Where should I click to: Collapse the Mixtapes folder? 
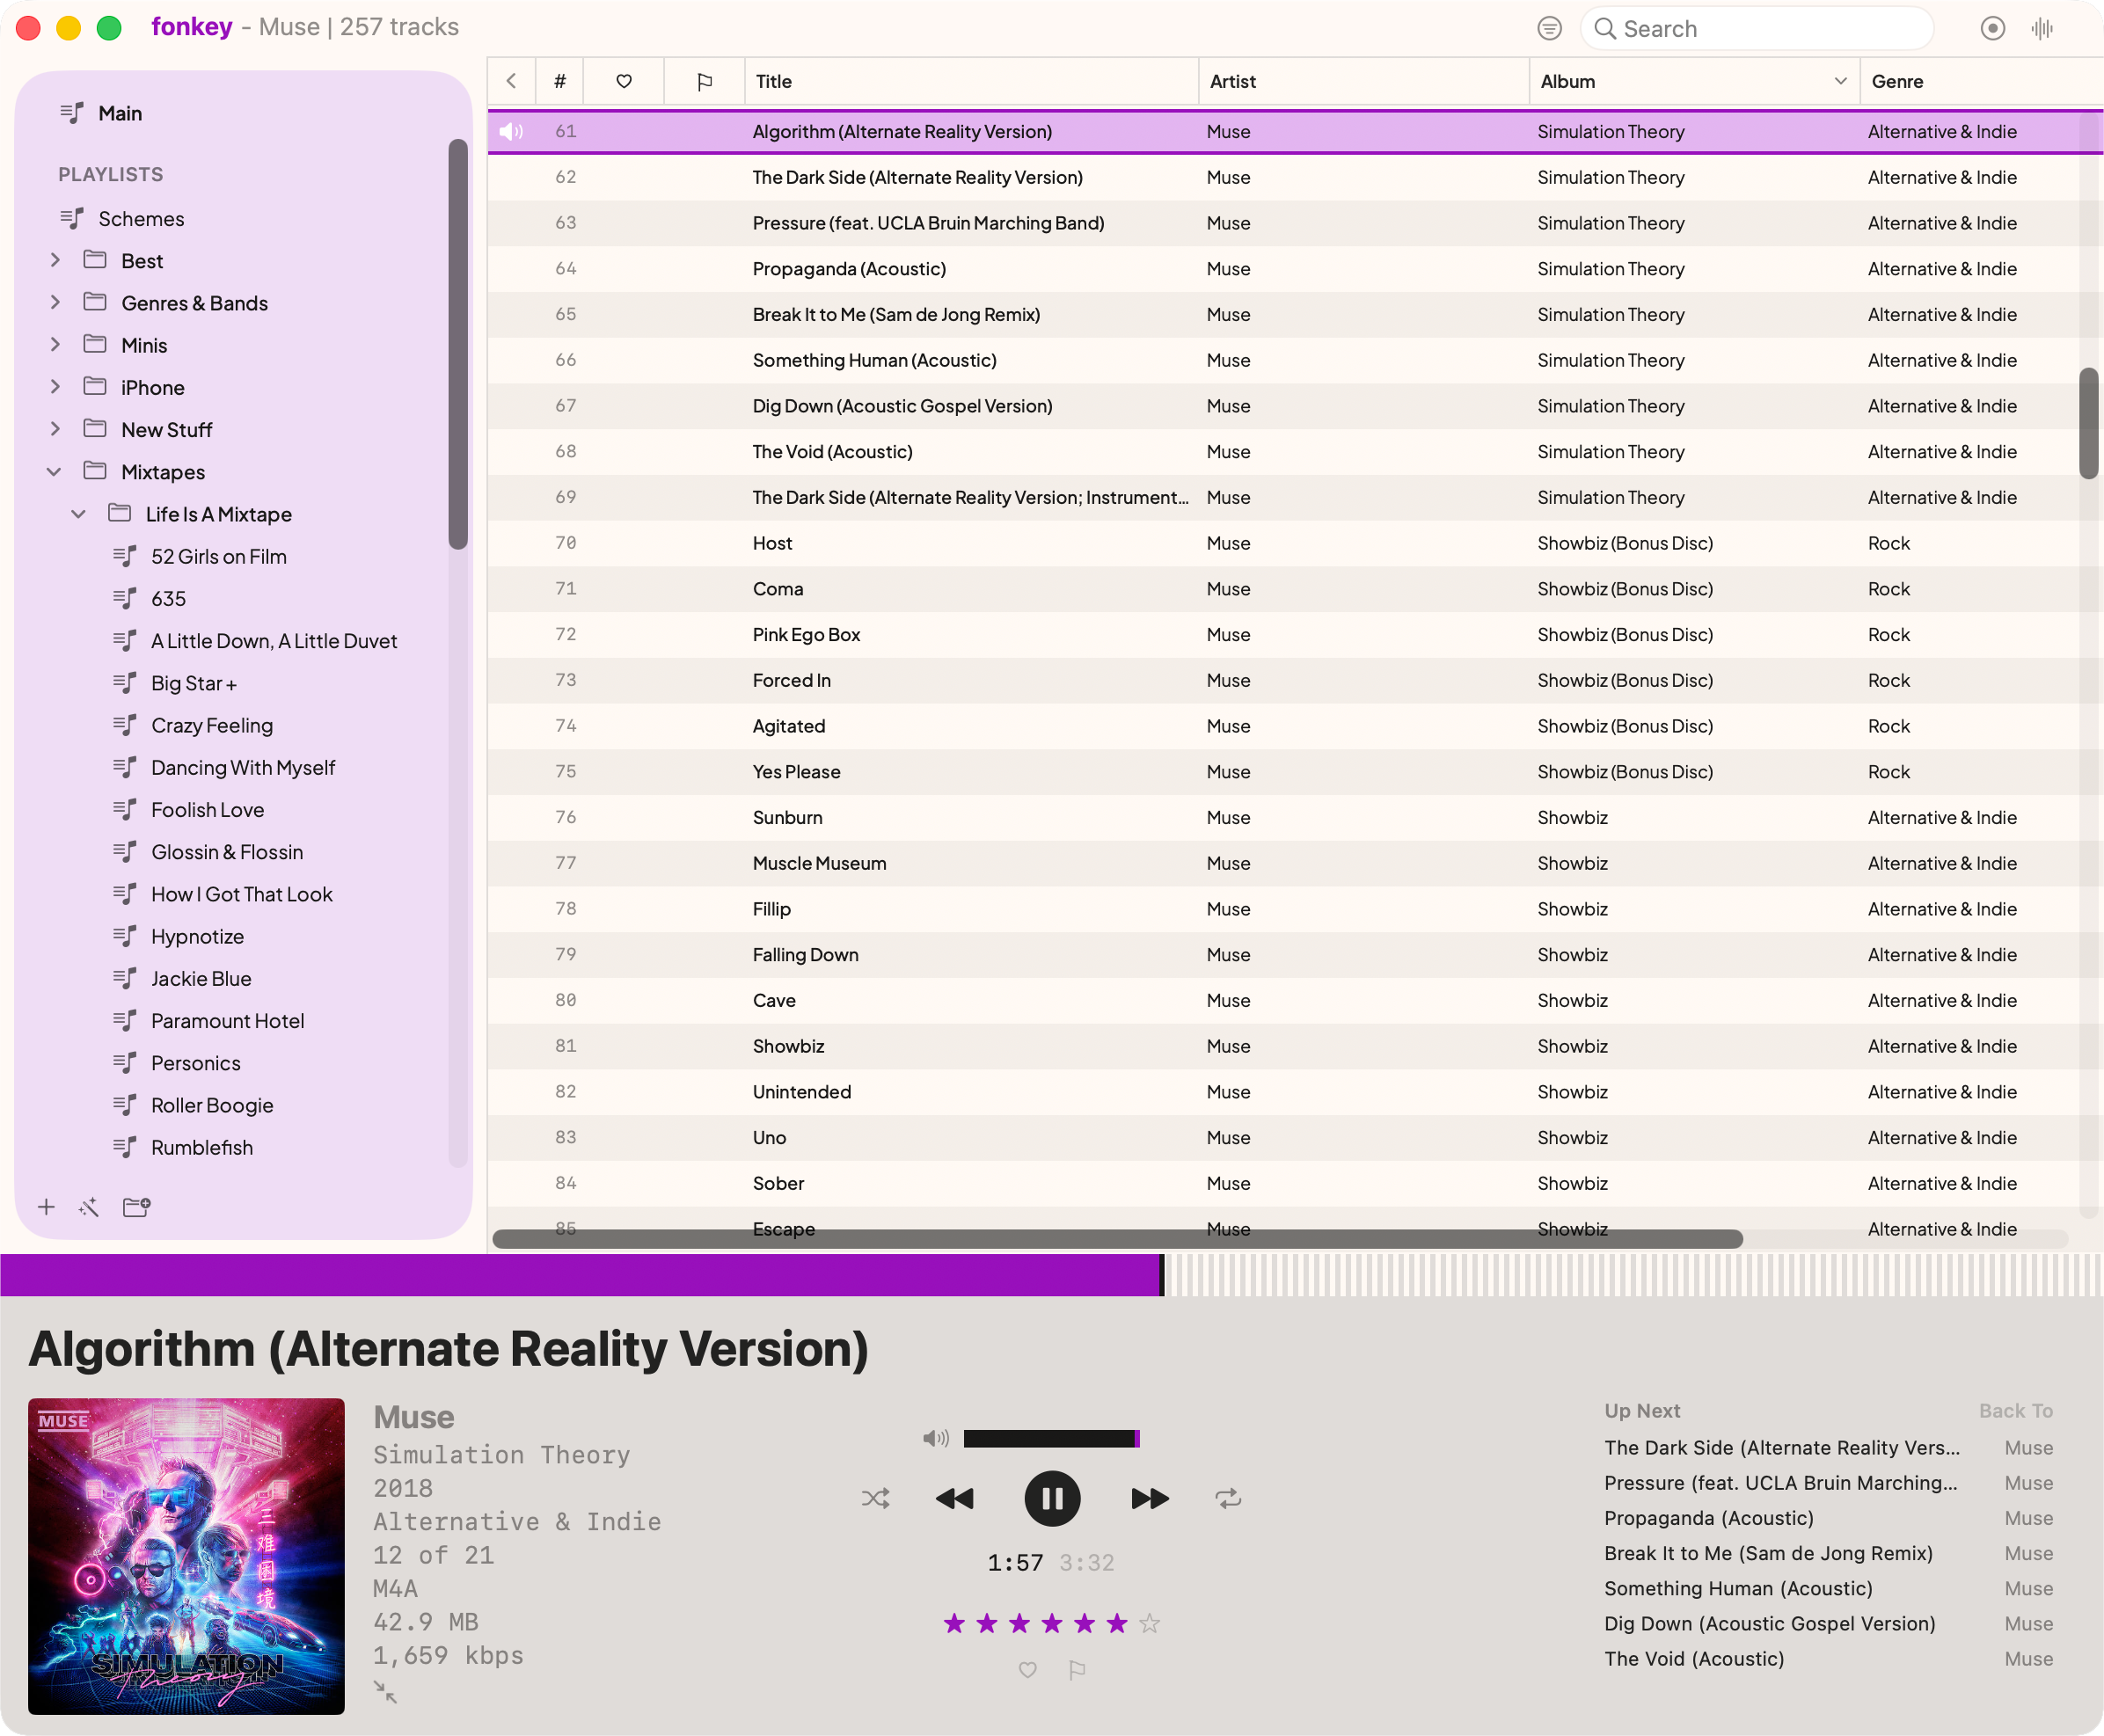point(54,471)
